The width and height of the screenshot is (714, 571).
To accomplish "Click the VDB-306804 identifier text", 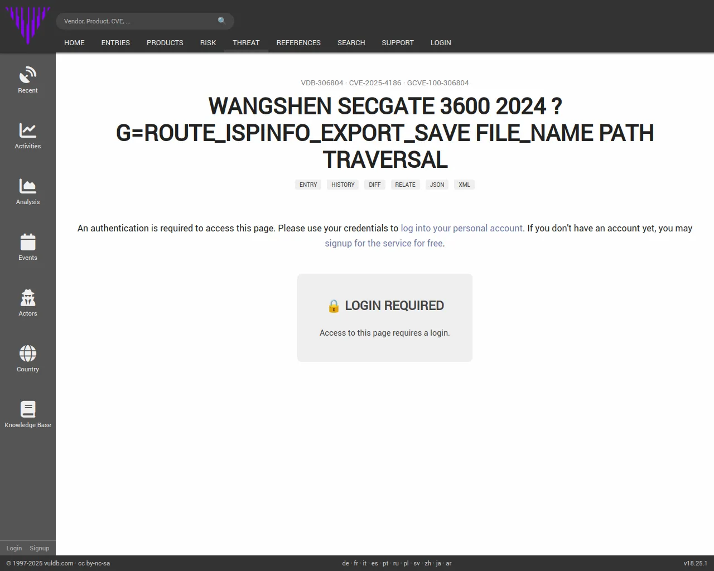I will (x=322, y=83).
